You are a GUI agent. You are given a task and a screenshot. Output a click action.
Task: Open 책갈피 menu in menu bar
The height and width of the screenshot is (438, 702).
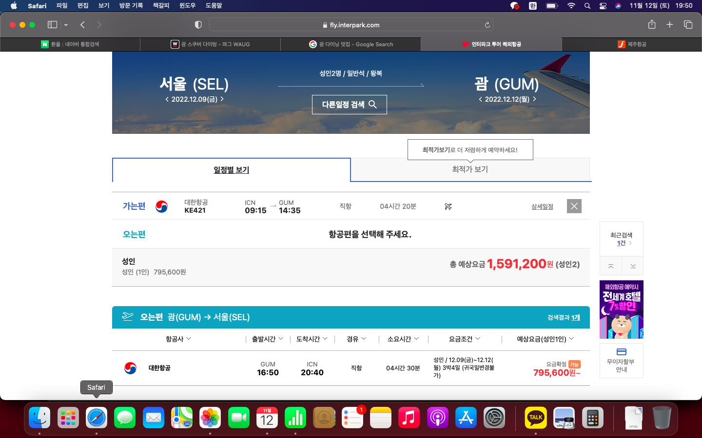click(161, 6)
